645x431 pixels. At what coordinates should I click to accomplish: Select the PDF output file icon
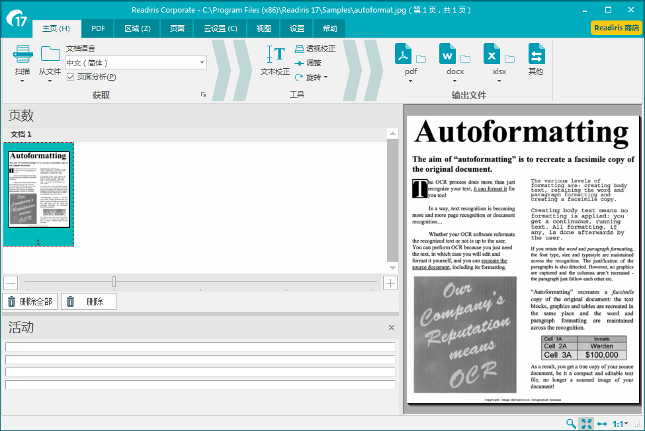click(x=404, y=54)
